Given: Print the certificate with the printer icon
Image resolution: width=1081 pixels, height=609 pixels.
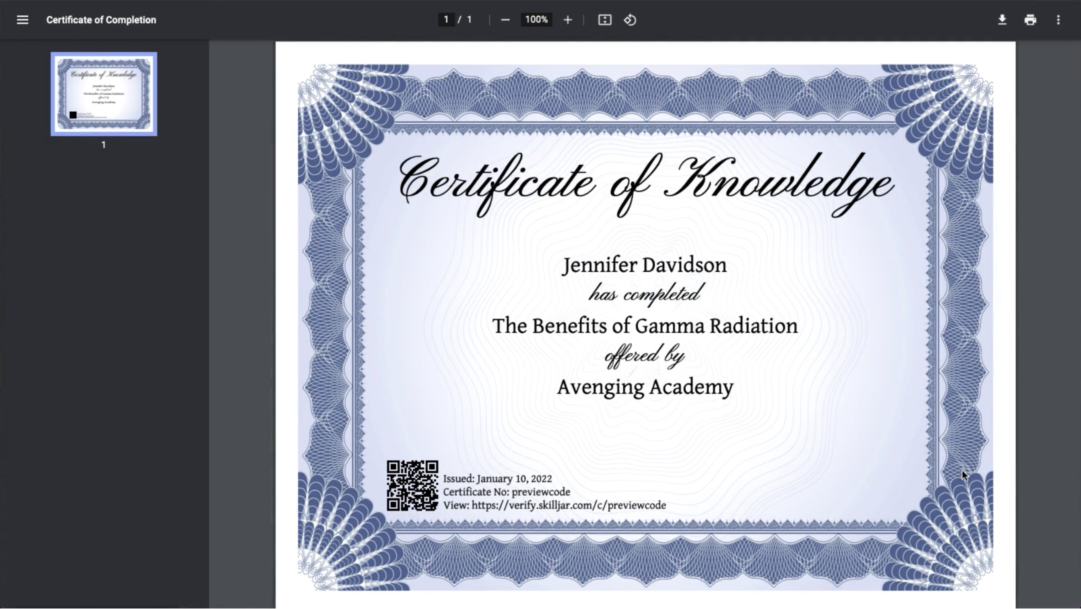Looking at the screenshot, I should tap(1030, 20).
